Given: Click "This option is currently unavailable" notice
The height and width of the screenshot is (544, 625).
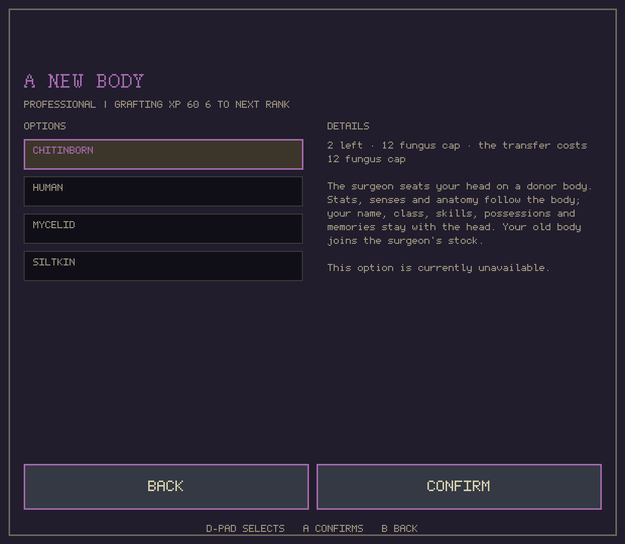Looking at the screenshot, I should pos(439,267).
